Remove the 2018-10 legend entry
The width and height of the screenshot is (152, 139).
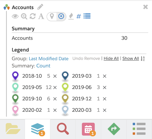click(x=55, y=76)
